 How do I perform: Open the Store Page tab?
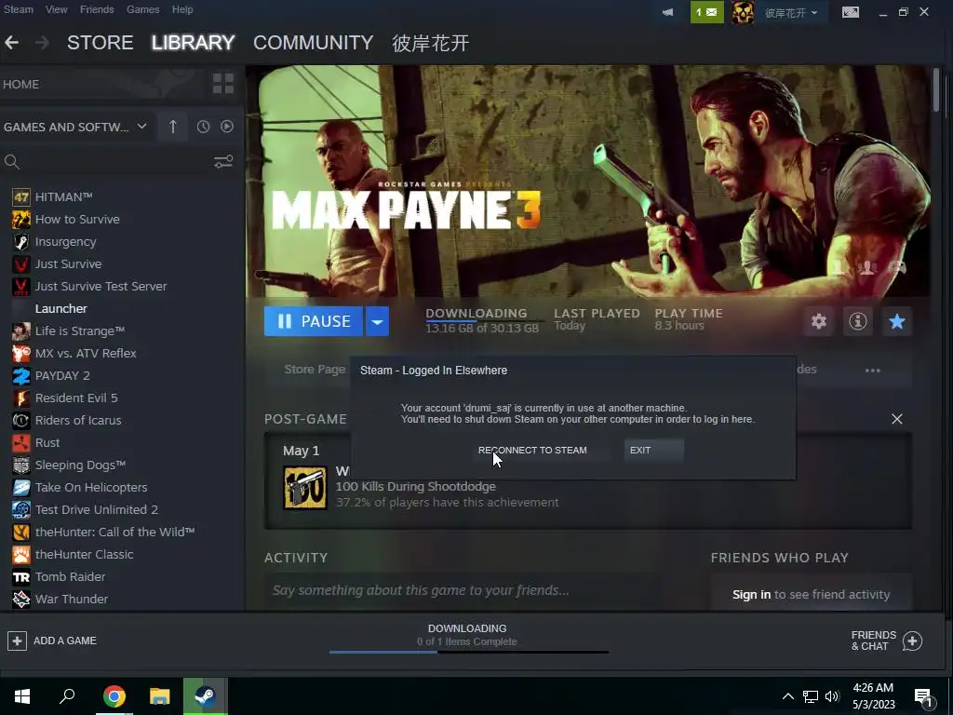pyautogui.click(x=315, y=370)
